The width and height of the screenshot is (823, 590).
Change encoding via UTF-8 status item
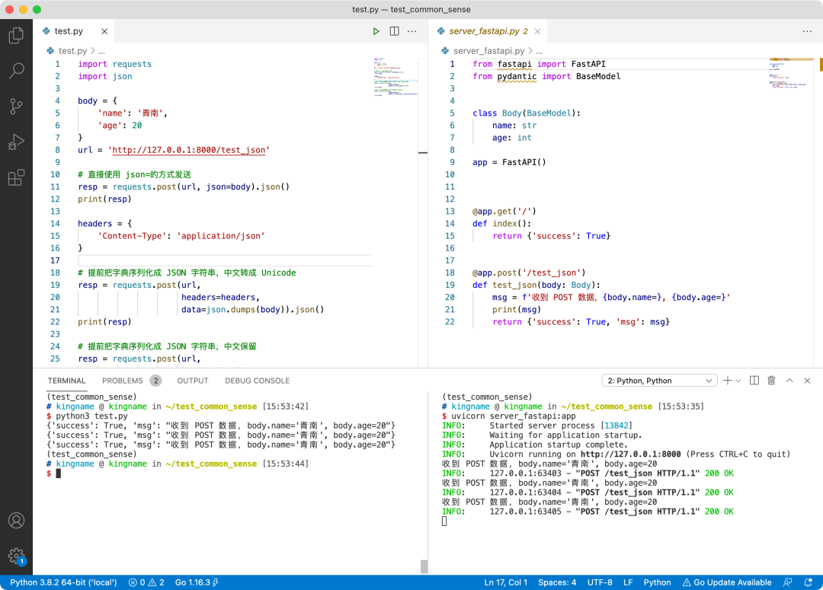tap(600, 582)
